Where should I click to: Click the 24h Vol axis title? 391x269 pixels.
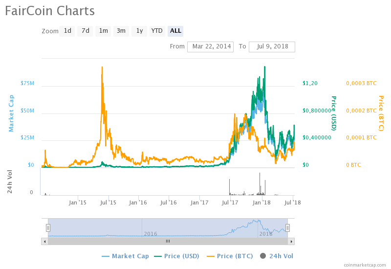point(9,181)
